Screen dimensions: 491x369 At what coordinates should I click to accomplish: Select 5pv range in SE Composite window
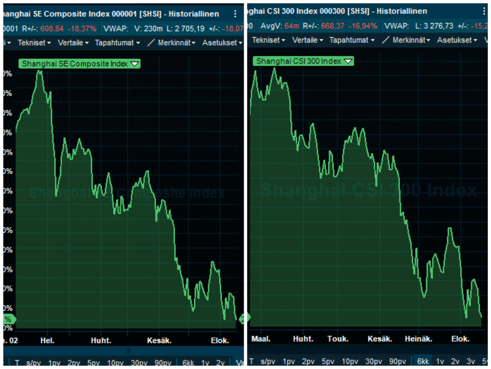(93, 363)
